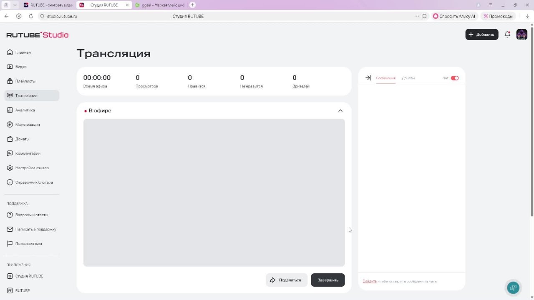Switch to RUTUBE - смотреть видео browser tab
This screenshot has height=300, width=534.
point(48,5)
